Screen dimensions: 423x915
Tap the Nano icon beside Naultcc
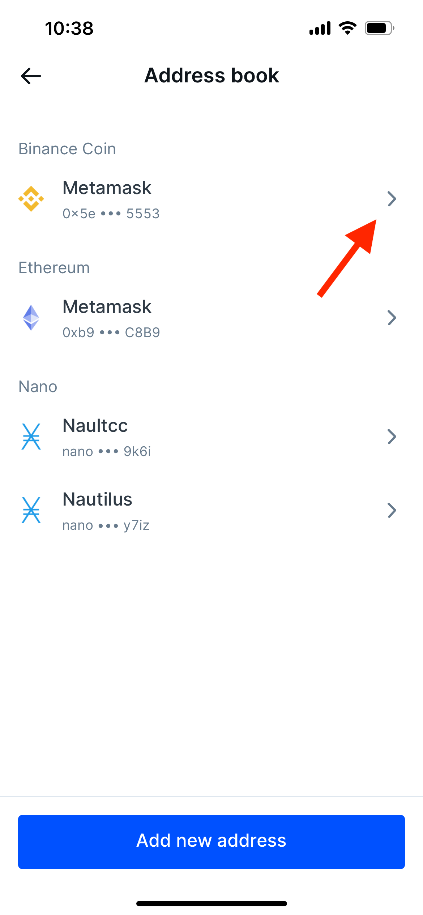[x=31, y=437]
